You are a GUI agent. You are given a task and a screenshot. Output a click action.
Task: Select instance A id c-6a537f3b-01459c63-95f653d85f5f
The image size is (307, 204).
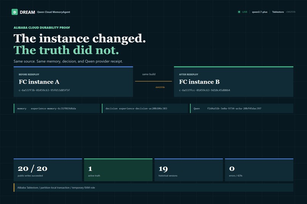pyautogui.click(x=44, y=90)
